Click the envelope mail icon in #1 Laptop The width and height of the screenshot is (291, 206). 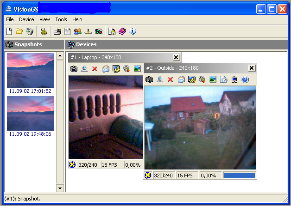[x=106, y=69]
